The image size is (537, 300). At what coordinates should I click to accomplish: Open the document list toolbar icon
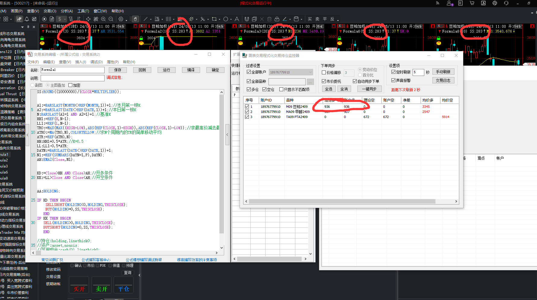[52, 19]
